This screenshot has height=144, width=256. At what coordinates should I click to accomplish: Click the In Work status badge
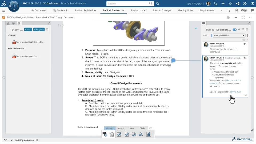click(28, 29)
